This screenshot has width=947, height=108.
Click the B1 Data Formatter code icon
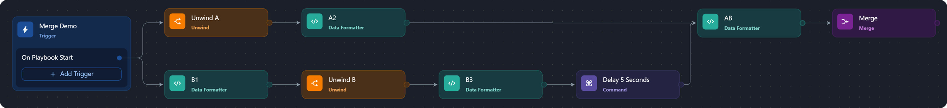pos(177,84)
